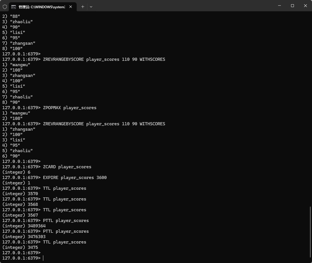The image size is (312, 263).
Task: Expand the new tab profile dropdown chevron
Action: tap(91, 7)
